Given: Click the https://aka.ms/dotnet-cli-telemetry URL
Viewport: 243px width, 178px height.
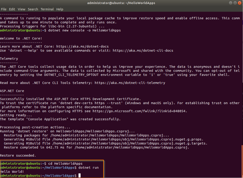Looking at the screenshot, I should 130,83.
